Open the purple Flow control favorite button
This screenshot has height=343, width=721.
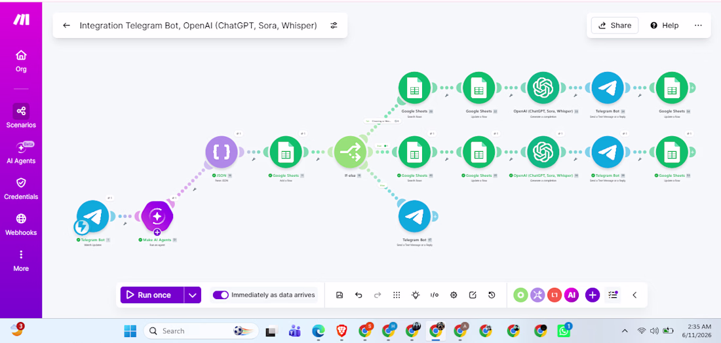tap(537, 295)
